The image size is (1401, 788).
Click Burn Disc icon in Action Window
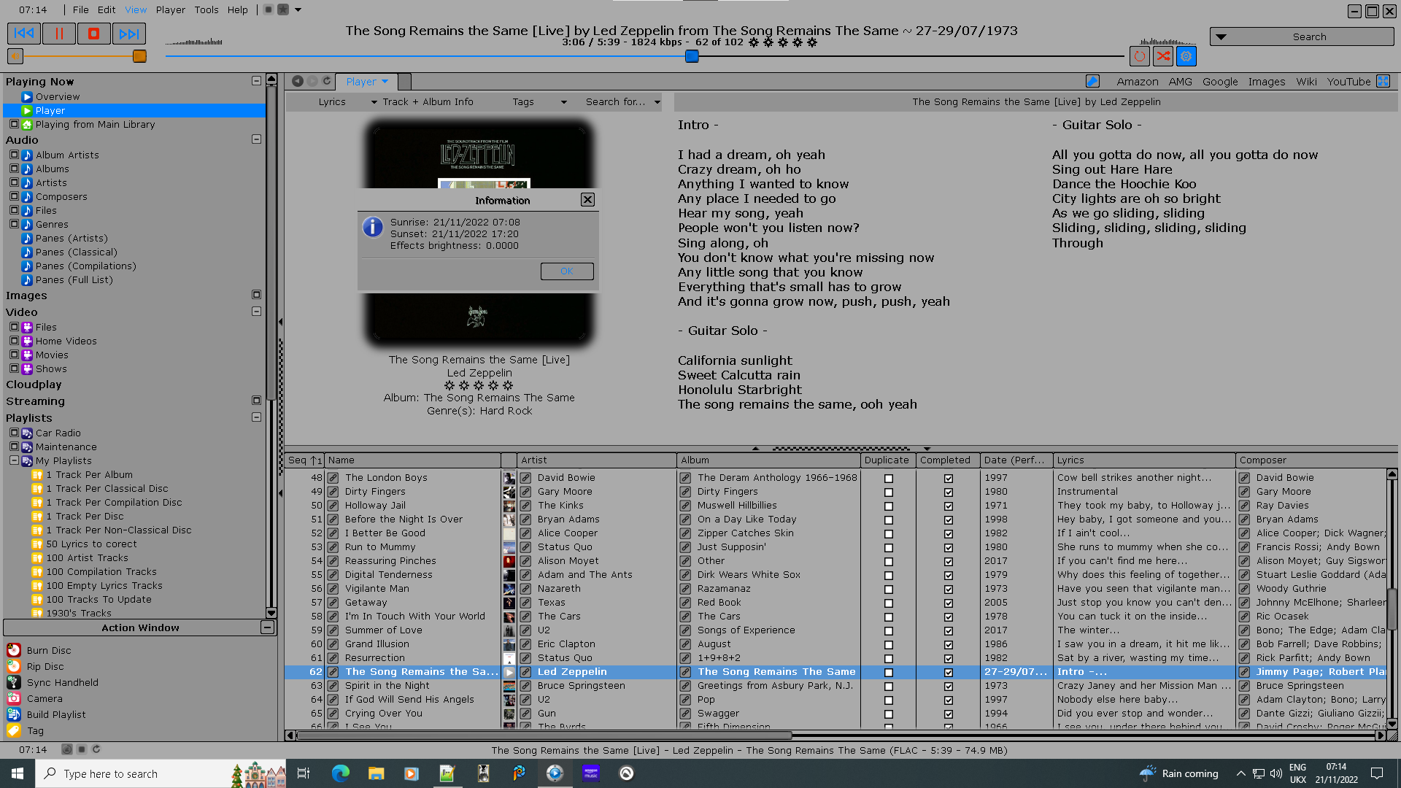(14, 650)
